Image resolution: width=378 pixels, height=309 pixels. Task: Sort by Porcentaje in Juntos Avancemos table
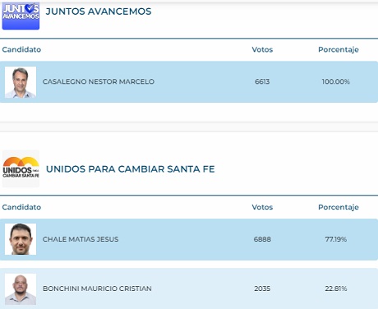(x=339, y=50)
